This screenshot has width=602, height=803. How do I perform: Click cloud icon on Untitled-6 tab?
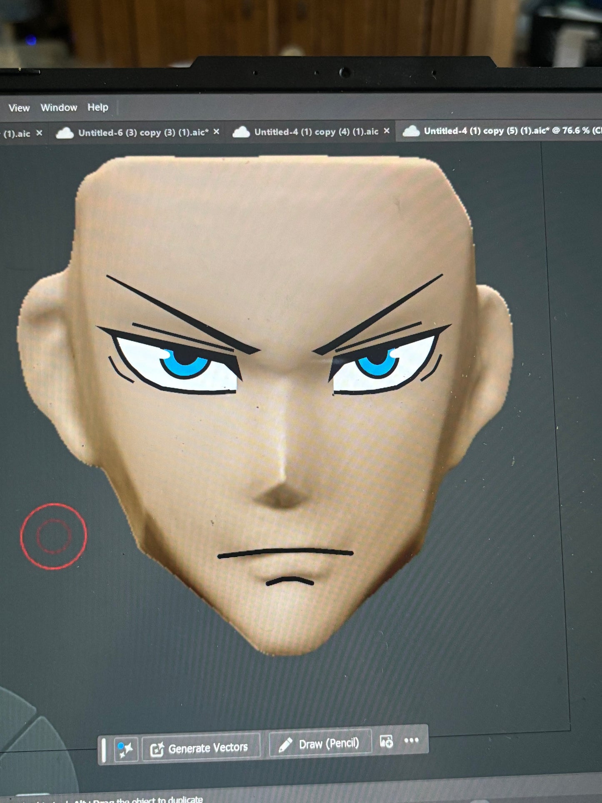pos(65,133)
